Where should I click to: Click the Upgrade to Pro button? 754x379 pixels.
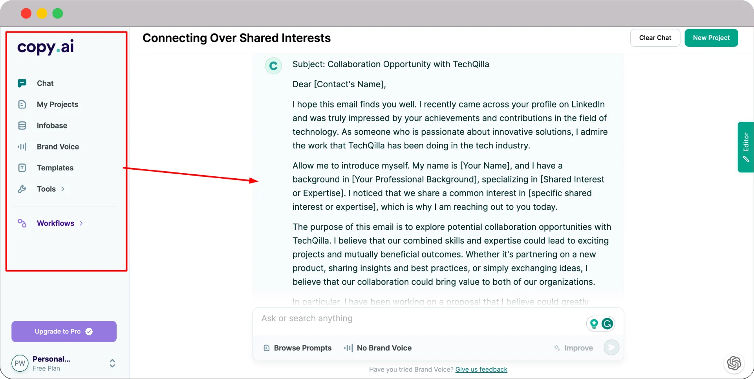tap(64, 331)
